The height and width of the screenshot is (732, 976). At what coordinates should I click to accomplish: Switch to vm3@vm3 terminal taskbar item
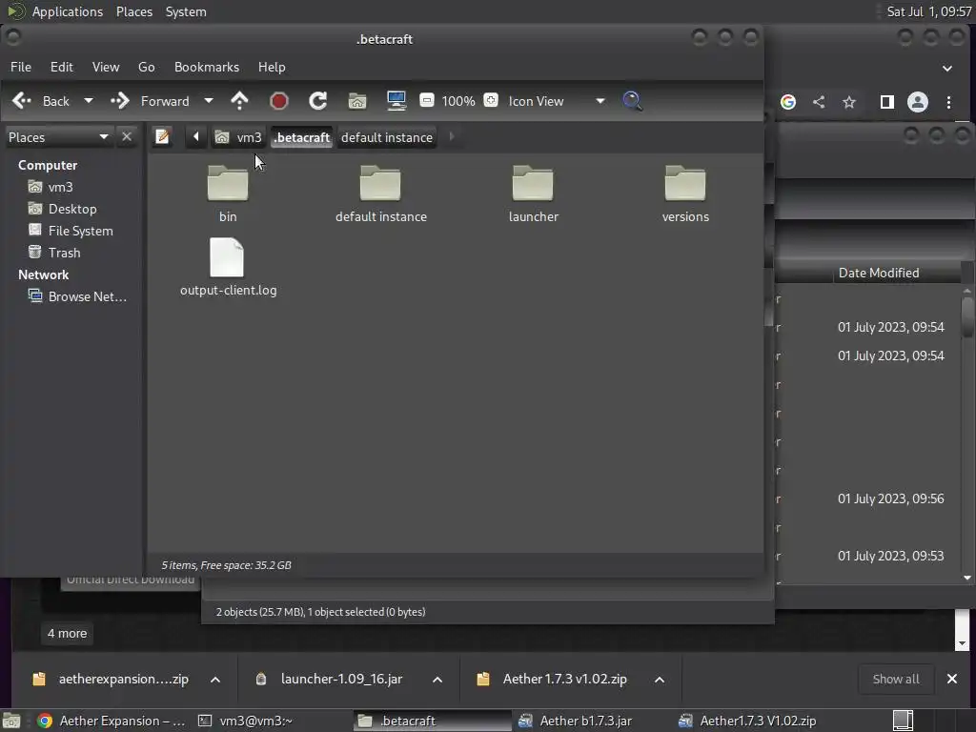[x=246, y=721]
